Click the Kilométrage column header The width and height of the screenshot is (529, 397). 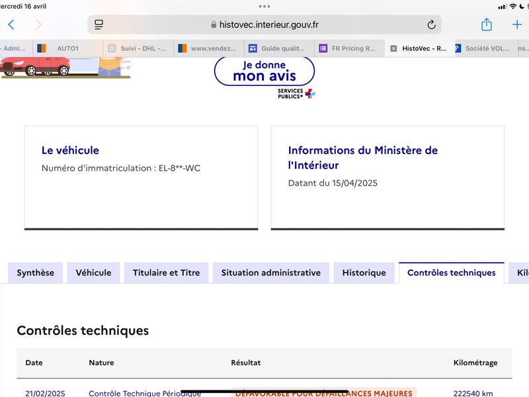tap(475, 363)
